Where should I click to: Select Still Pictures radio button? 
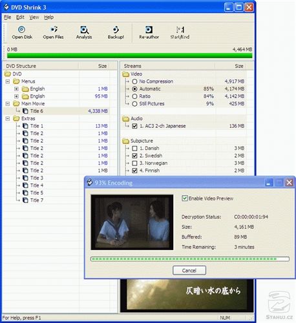tap(134, 104)
